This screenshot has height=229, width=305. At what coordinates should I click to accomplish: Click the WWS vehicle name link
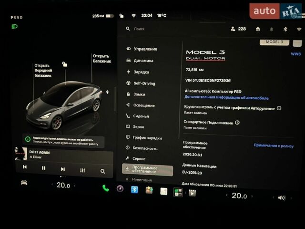tap(296, 54)
